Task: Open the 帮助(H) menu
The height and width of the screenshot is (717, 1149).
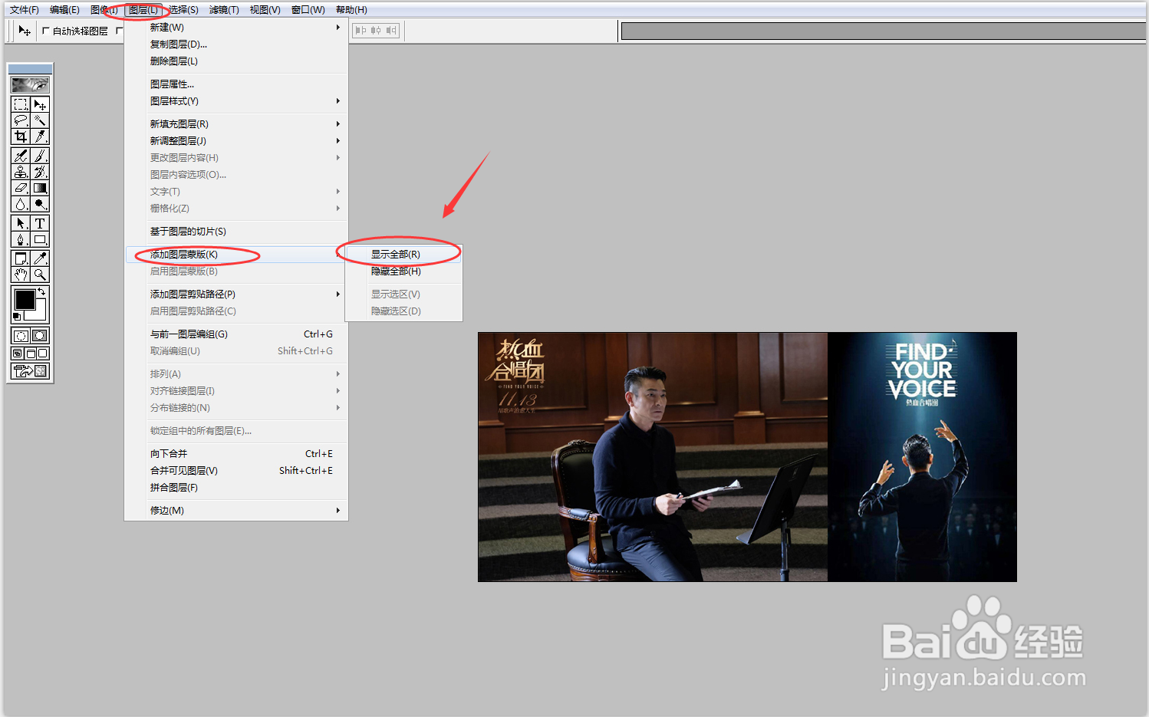Action: (351, 10)
